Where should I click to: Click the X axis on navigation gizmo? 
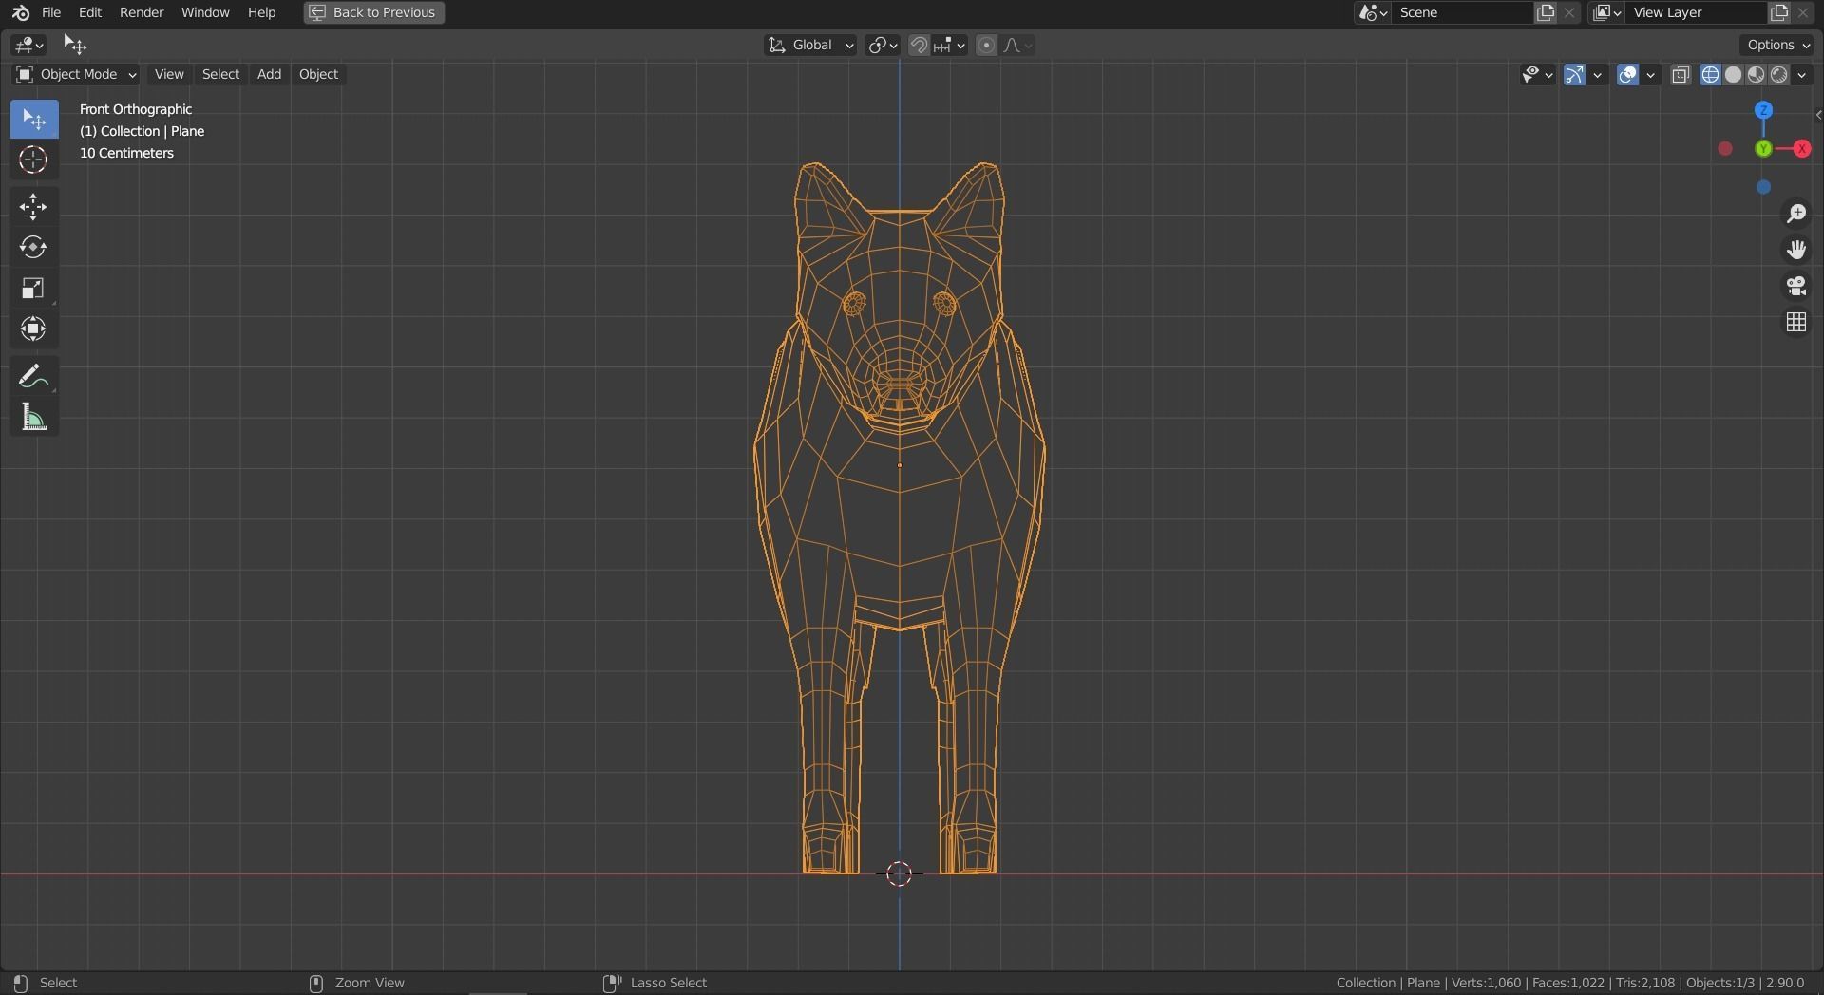1802,149
